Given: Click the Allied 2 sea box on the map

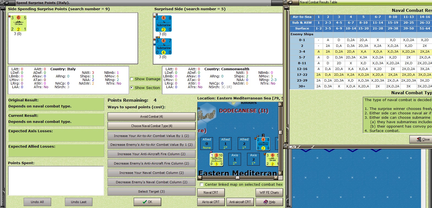Looking at the screenshot, I should click(244, 144).
